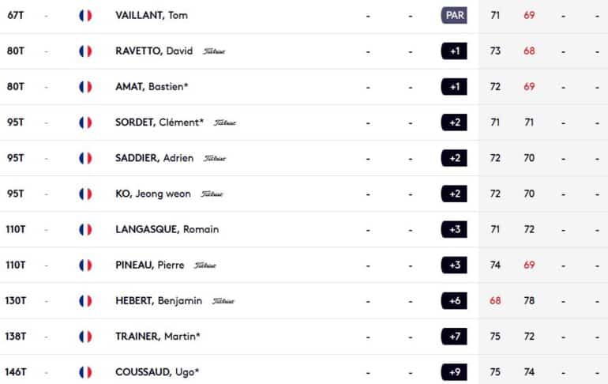Image resolution: width=608 pixels, height=384 pixels.
Task: Click +6 score badge for Hebert
Action: click(x=454, y=301)
